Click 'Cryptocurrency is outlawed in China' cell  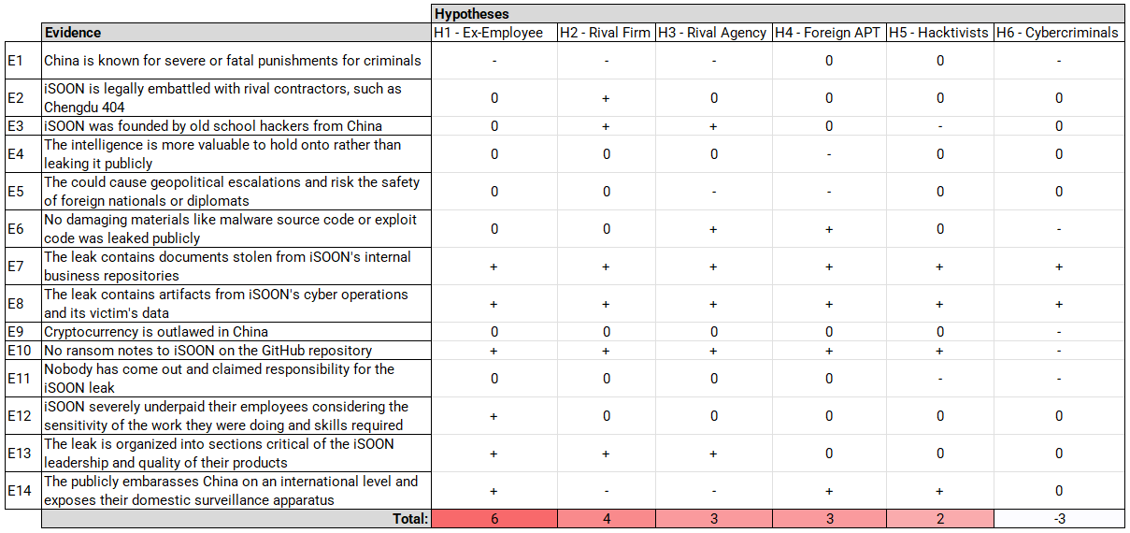click(236, 332)
